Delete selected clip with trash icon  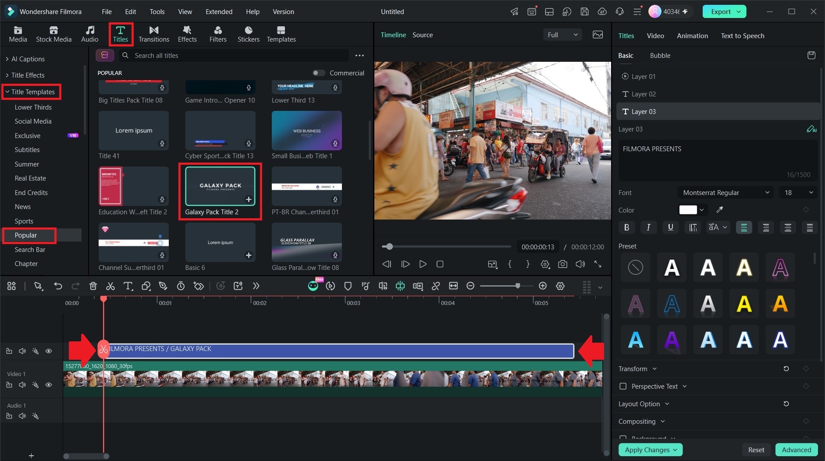click(x=93, y=286)
